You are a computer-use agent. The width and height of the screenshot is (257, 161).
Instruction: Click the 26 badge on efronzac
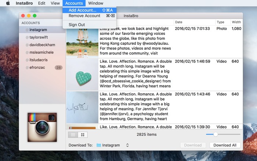coord(58,68)
